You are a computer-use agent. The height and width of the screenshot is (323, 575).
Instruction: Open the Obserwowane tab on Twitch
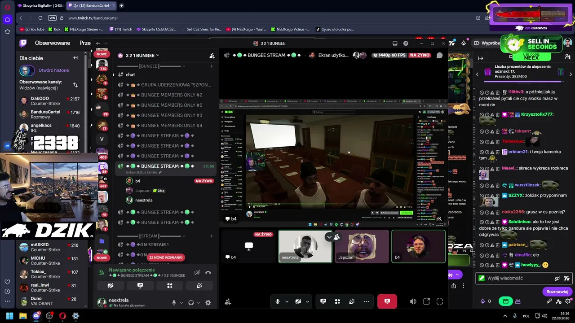(53, 43)
